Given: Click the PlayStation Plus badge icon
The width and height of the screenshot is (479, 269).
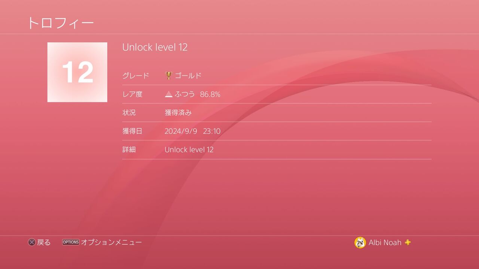Looking at the screenshot, I should click(408, 242).
